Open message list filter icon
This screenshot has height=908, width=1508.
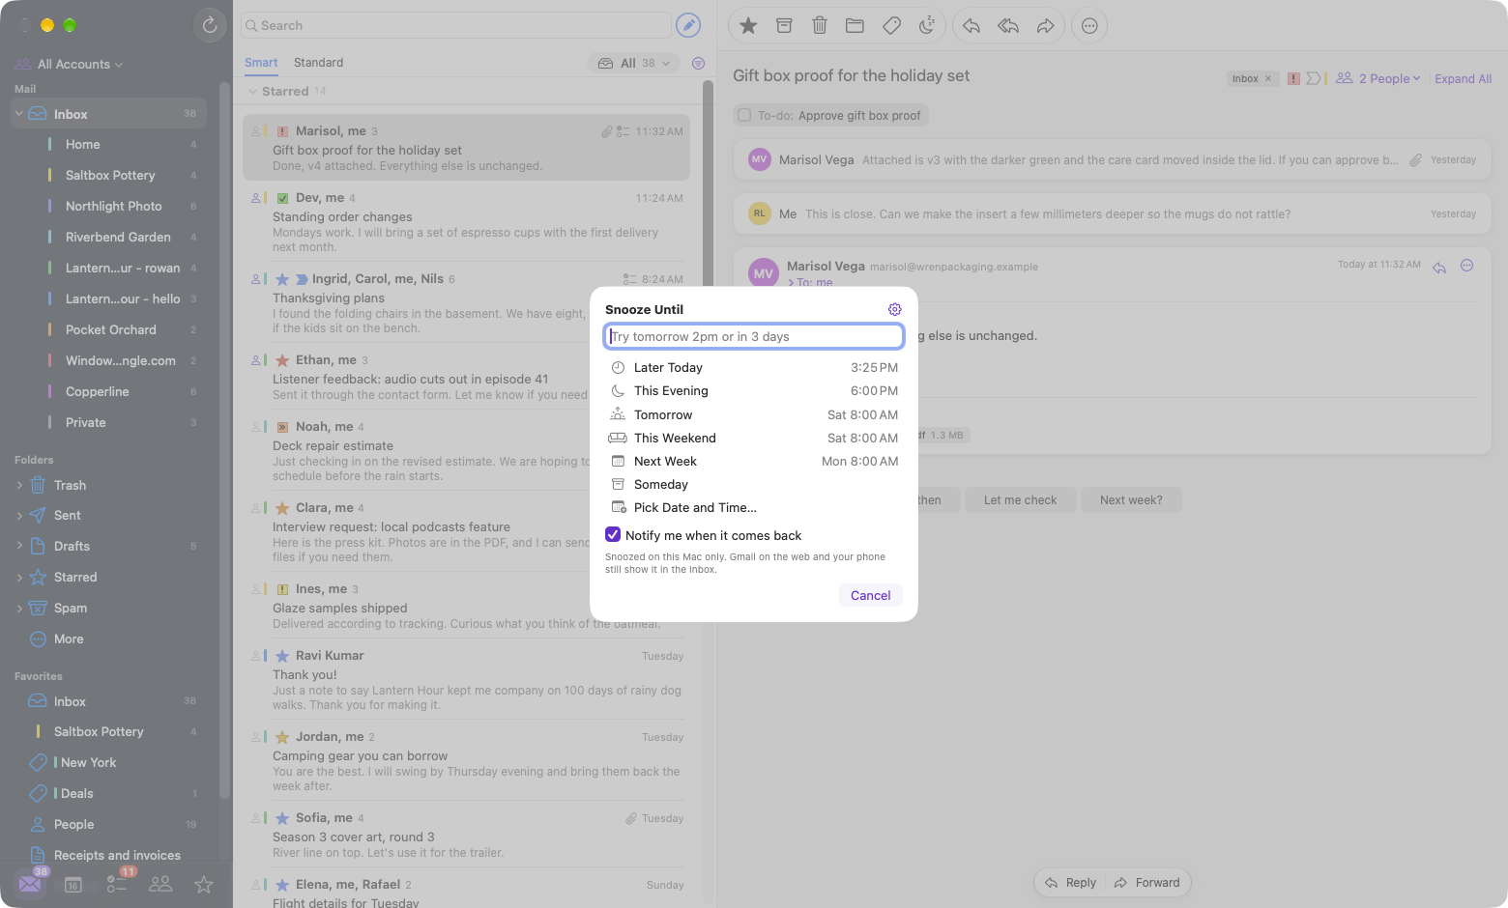(698, 64)
